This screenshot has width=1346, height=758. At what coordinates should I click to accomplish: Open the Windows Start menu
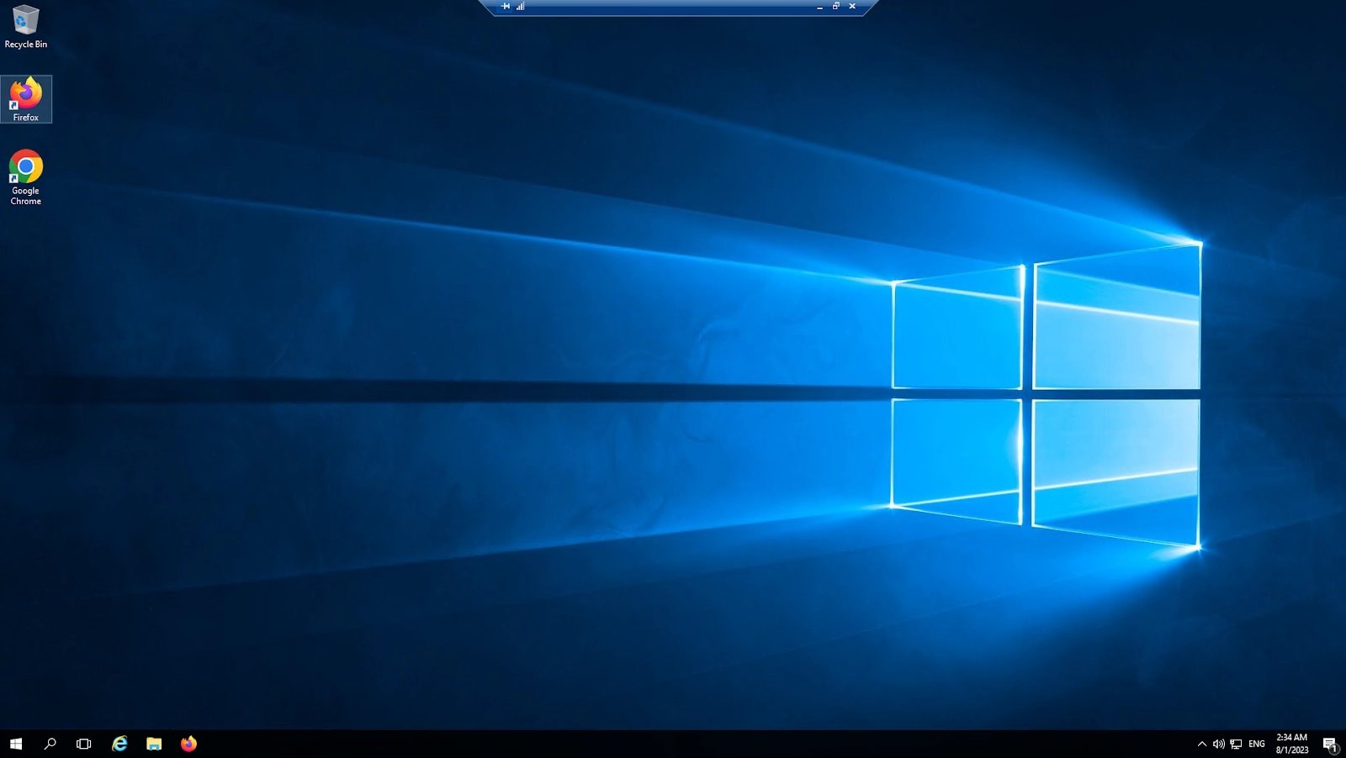[x=16, y=744]
